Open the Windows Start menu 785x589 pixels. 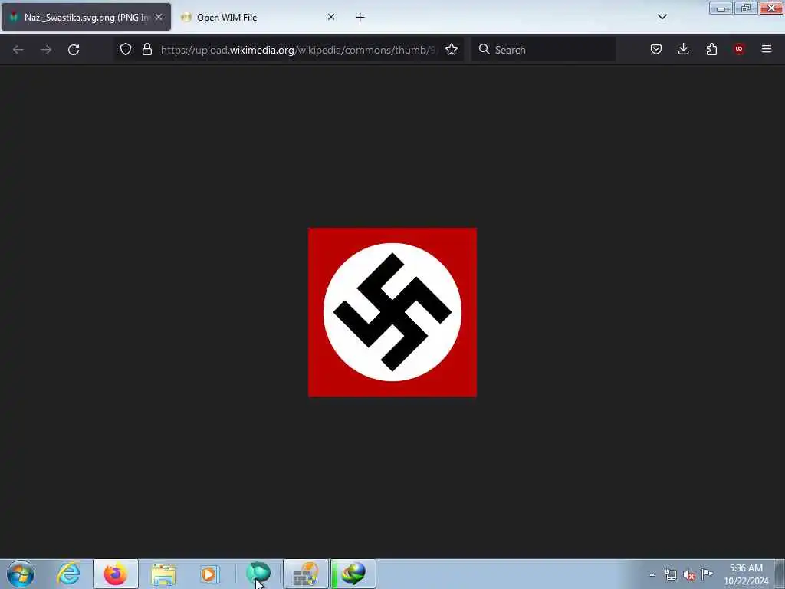pos(21,574)
